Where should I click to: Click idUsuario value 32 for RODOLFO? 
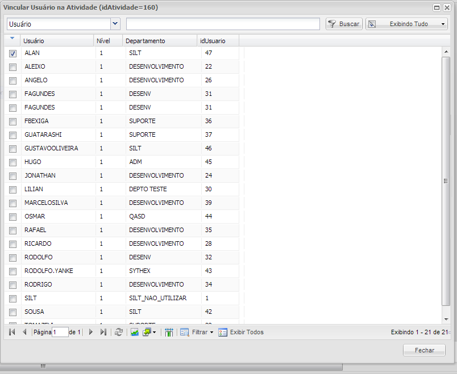(209, 257)
